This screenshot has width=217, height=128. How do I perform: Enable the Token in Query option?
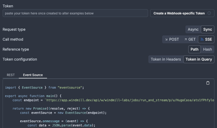pos(199,59)
